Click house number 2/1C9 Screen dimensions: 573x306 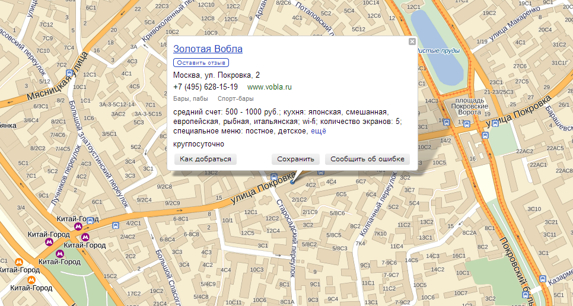click(310, 212)
